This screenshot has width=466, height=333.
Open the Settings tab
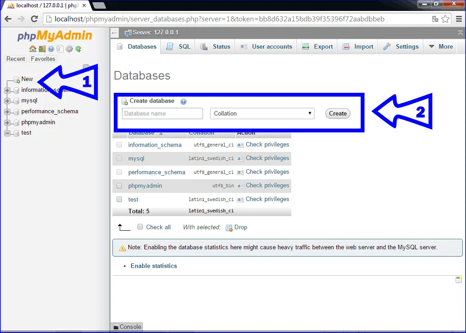[x=401, y=47]
